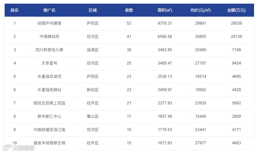Select project name 中海臻如府

[x=49, y=37]
